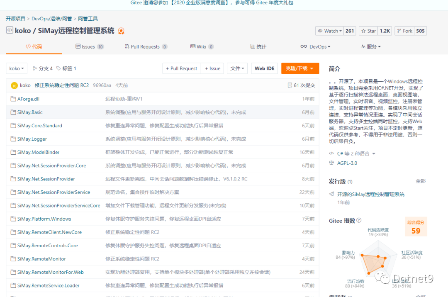Click koko's yellow avatar in commit row
Screen dimensions: 448x297
click(14, 85)
